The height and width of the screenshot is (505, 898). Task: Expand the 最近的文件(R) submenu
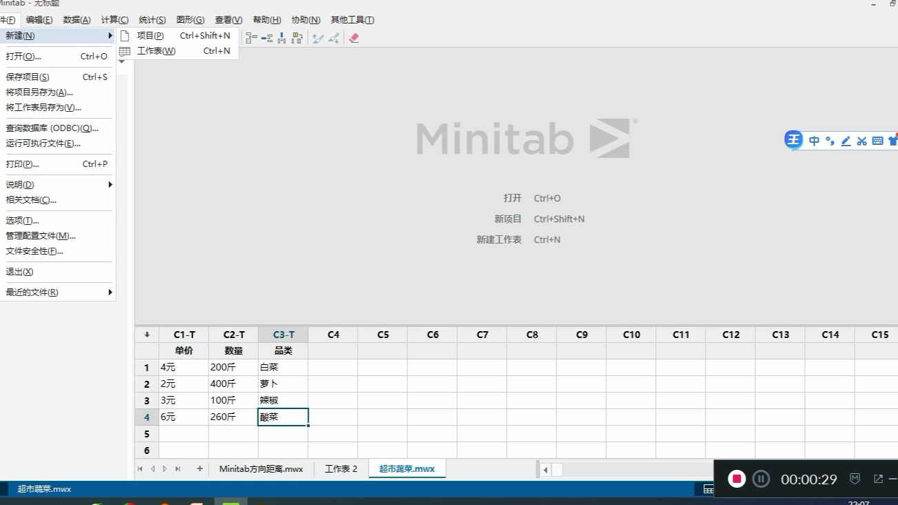(110, 293)
